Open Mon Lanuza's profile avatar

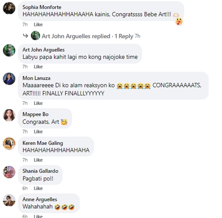click(9, 79)
